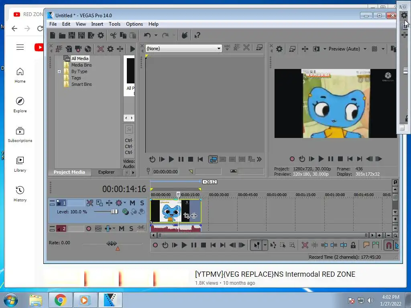
Task: Click the Split Screen View icon in preview
Action: (x=316, y=49)
